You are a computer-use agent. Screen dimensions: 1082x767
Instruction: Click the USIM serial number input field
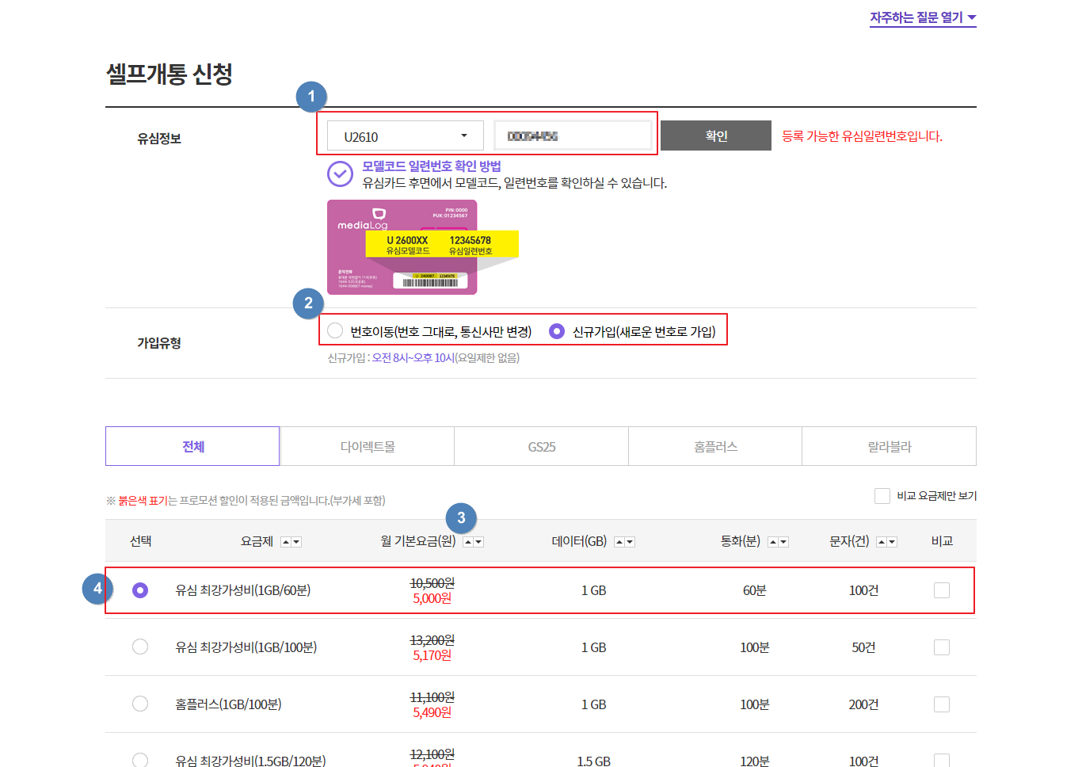click(x=573, y=135)
